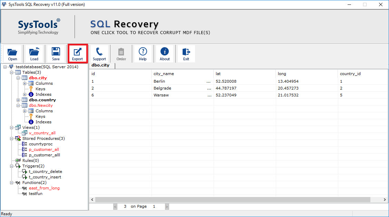The image size is (389, 217).
Task: Expand Columns under dbo.city
Action: [25, 83]
